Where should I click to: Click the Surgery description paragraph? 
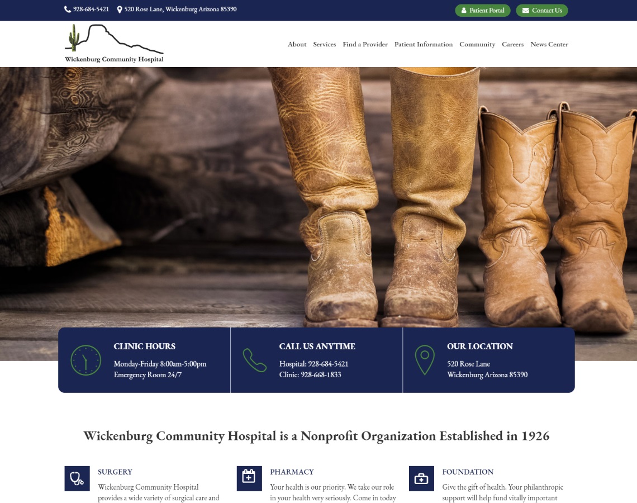point(159,492)
